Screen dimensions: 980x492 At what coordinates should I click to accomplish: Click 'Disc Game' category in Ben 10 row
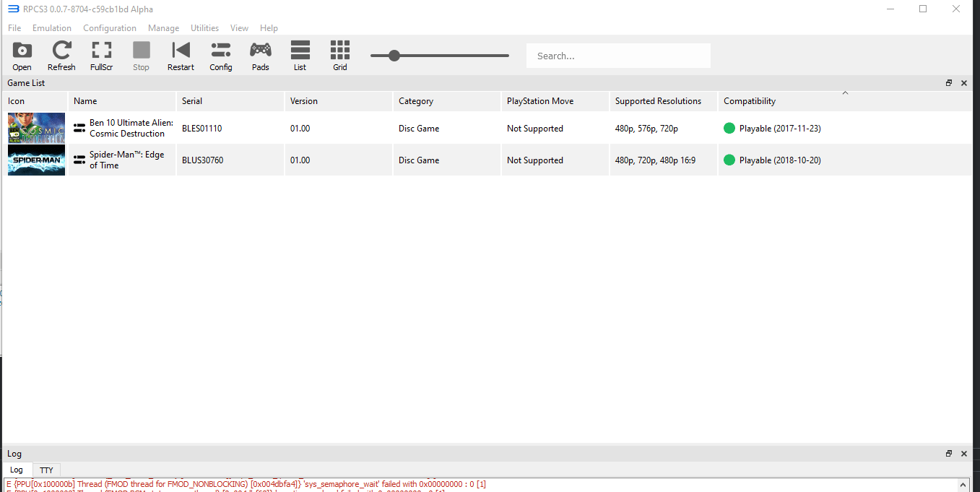pos(419,129)
